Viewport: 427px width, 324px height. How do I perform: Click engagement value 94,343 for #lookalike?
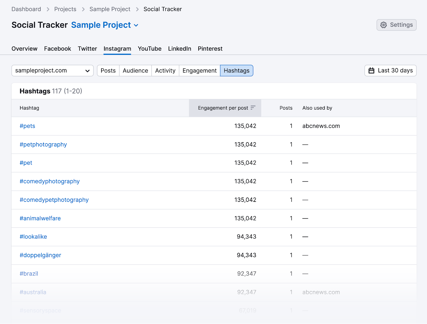[x=247, y=237]
